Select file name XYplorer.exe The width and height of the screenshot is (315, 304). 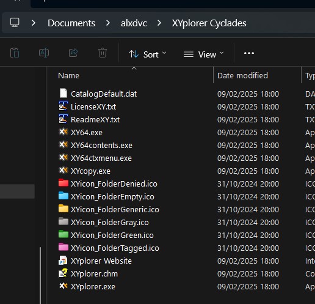tap(93, 287)
